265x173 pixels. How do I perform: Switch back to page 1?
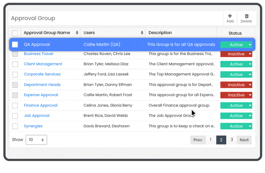[x=211, y=140]
